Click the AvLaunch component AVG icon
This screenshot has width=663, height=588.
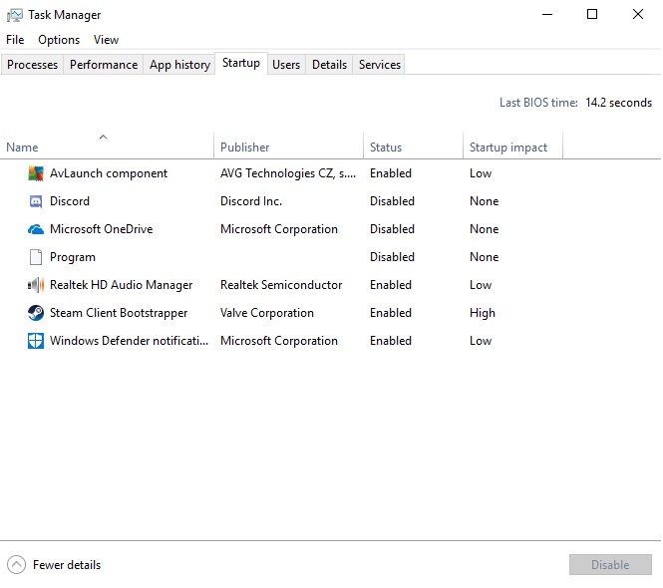click(x=36, y=173)
